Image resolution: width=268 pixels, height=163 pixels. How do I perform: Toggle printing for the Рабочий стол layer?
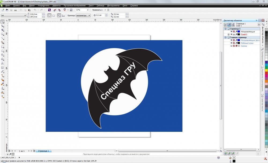pos(234,43)
